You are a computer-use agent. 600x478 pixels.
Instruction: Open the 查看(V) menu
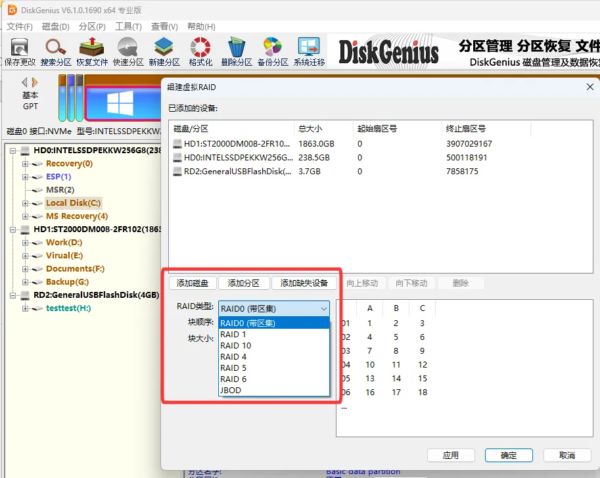[x=164, y=26]
